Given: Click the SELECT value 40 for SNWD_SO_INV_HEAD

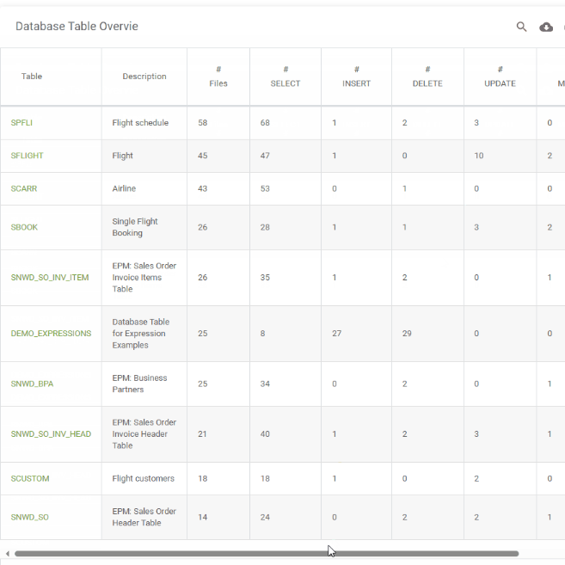Looking at the screenshot, I should click(x=265, y=433).
